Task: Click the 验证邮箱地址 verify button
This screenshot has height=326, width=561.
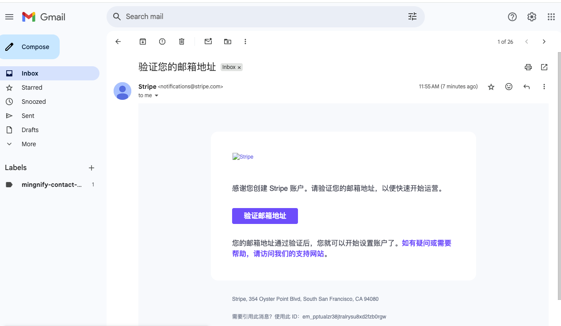Action: [265, 216]
